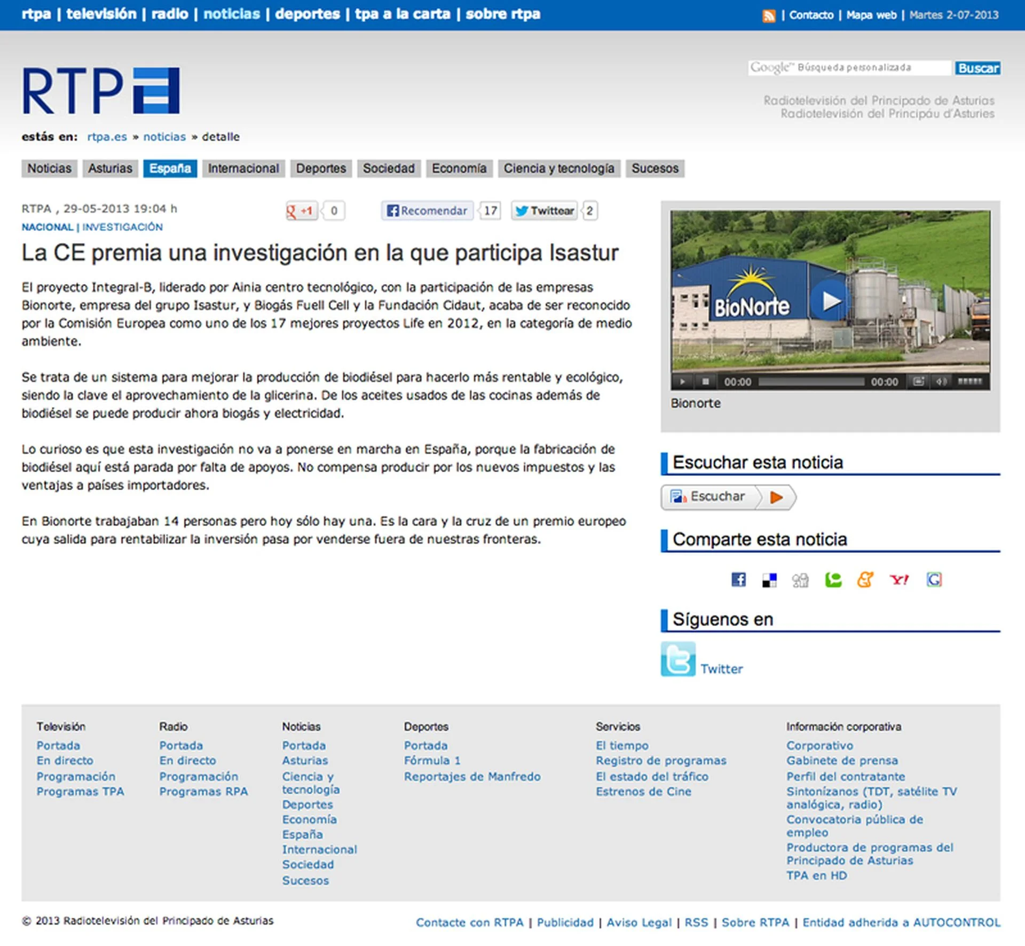Select the Sucesos news tab
The height and width of the screenshot is (946, 1025).
click(x=655, y=168)
